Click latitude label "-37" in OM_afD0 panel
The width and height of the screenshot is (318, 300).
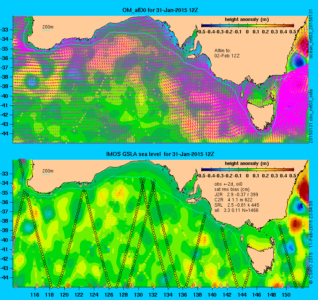pyautogui.click(x=4, y=67)
